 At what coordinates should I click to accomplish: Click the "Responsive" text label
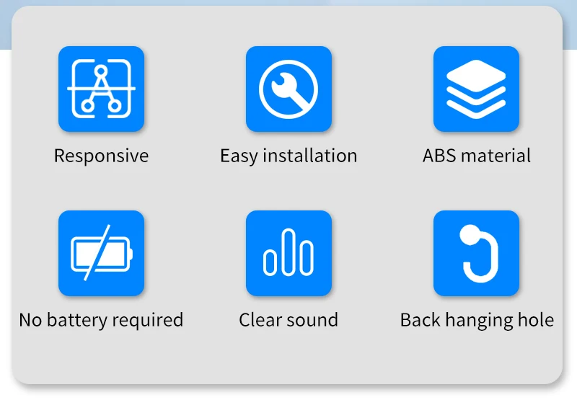[x=101, y=156]
